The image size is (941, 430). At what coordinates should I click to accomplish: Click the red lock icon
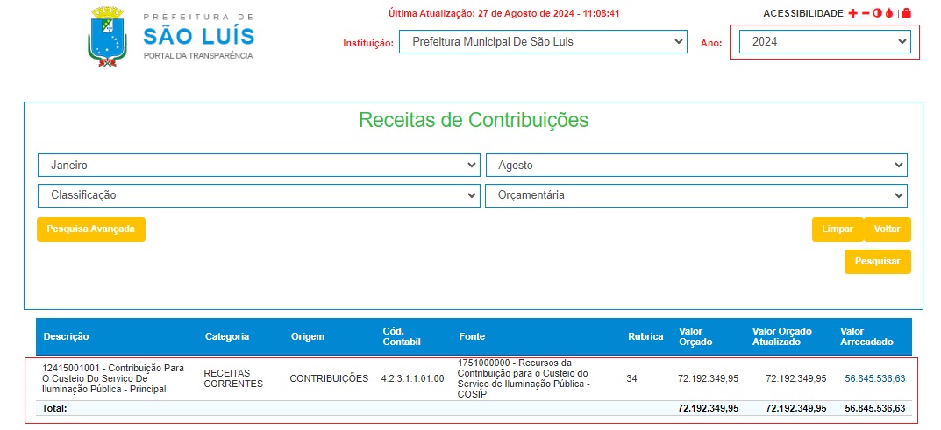pos(906,13)
